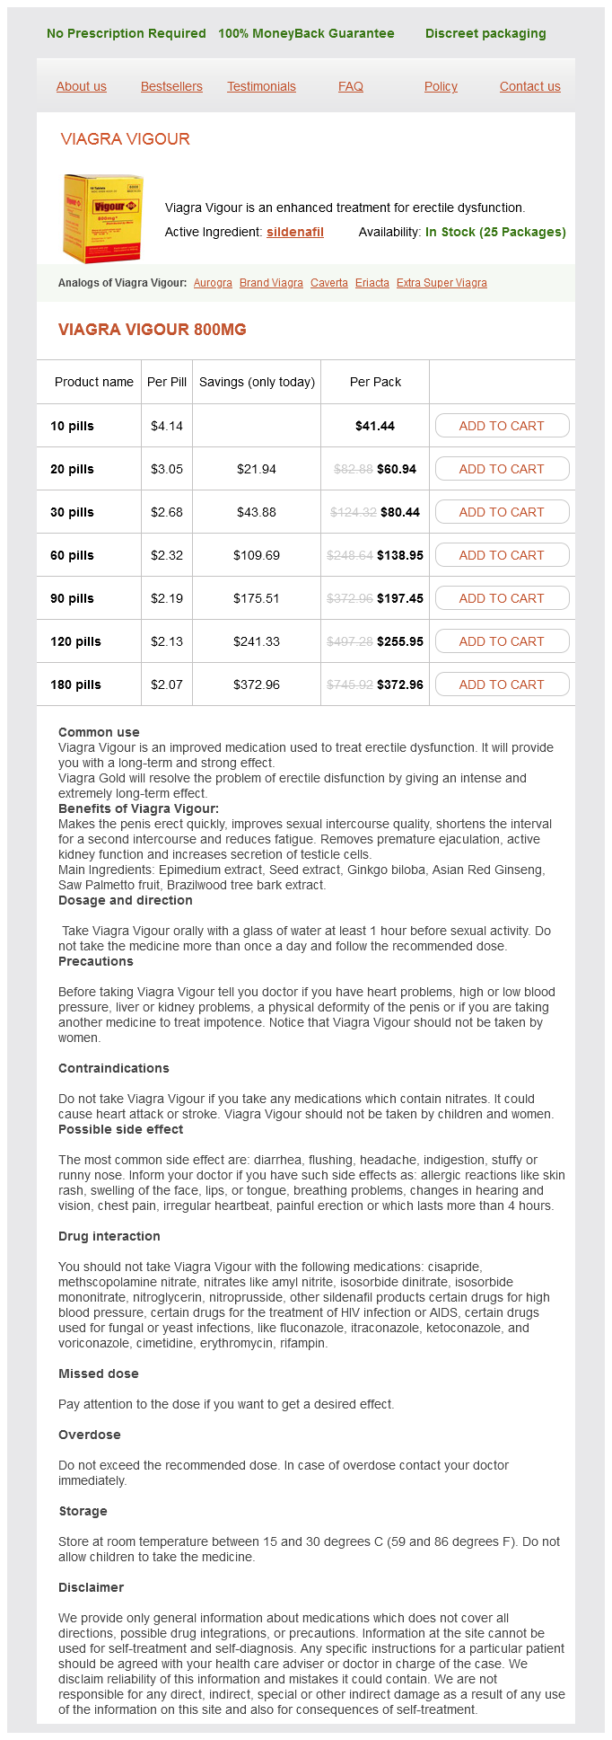This screenshot has width=612, height=1740.
Task: Add the 120 pills pack to cart
Action: tap(502, 641)
